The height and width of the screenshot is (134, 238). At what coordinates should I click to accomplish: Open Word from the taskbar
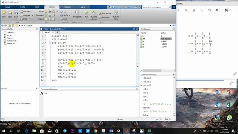click(111, 131)
